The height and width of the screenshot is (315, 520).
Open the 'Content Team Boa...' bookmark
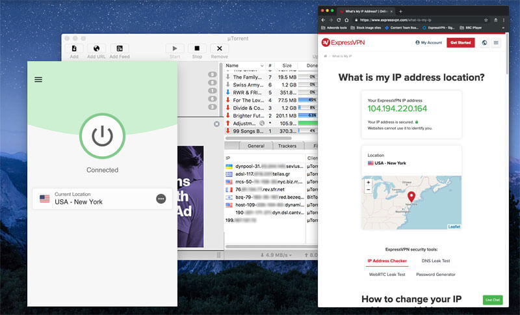(x=402, y=28)
